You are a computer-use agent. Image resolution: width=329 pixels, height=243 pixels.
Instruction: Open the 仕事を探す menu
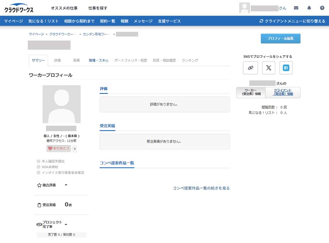[x=98, y=8]
